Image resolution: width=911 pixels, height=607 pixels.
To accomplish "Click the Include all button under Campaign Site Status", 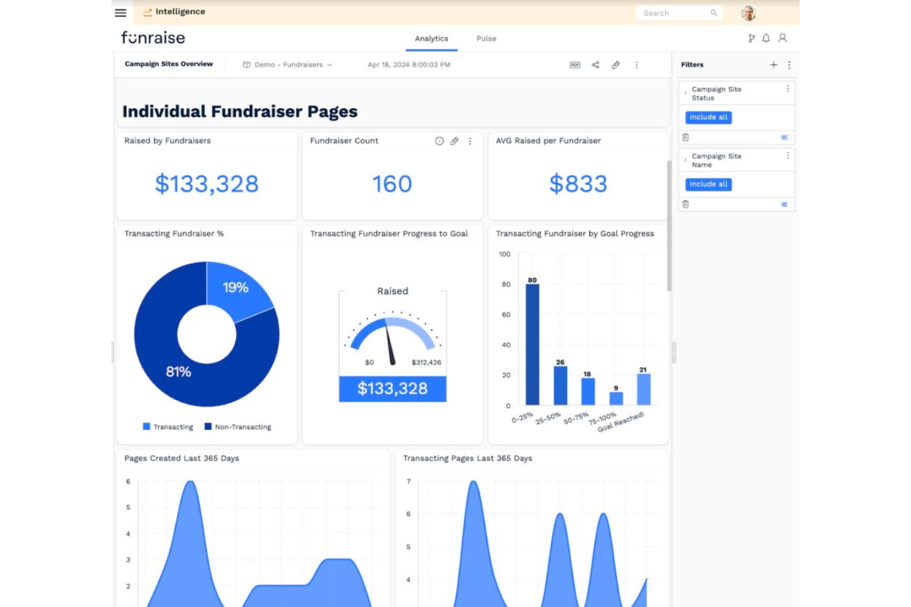I will (708, 117).
